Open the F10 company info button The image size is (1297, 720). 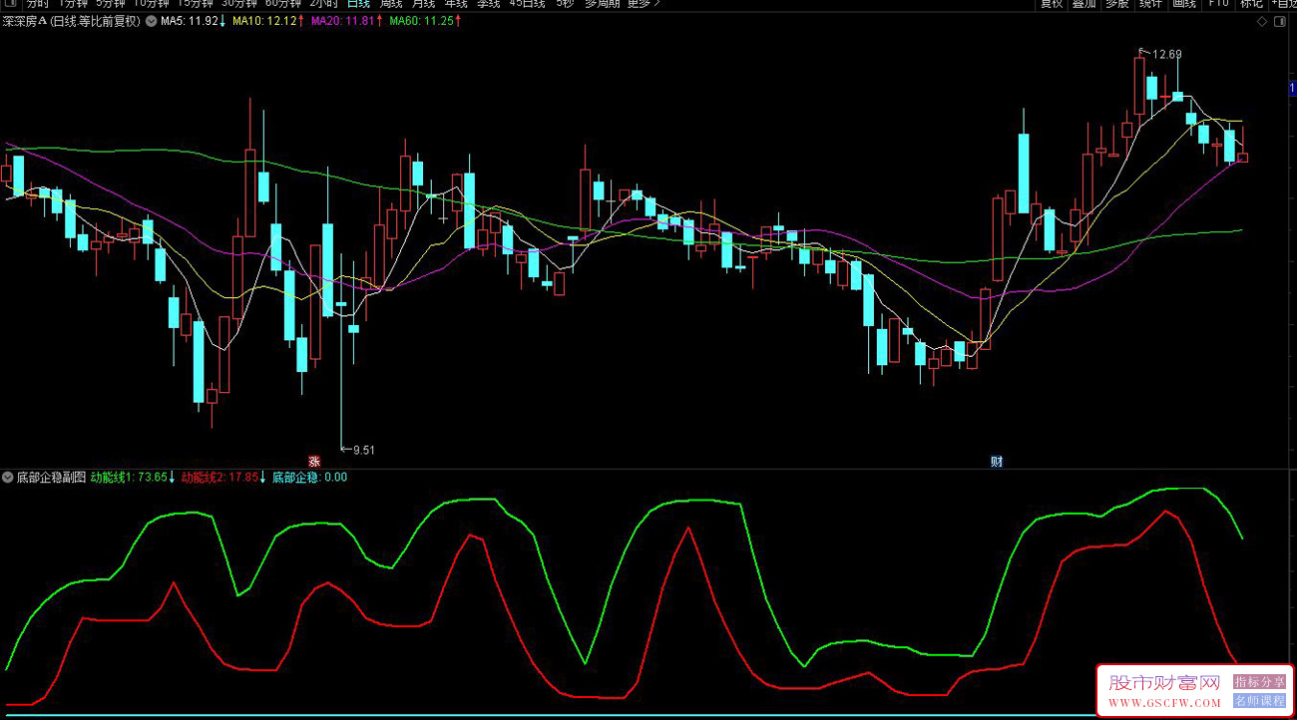1218,4
